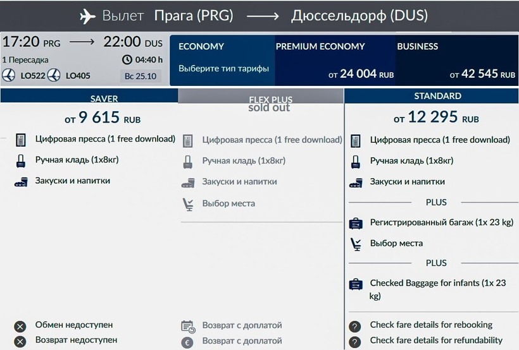Click arrival time 22:00 DUS
This screenshot has width=519, height=350.
133,42
